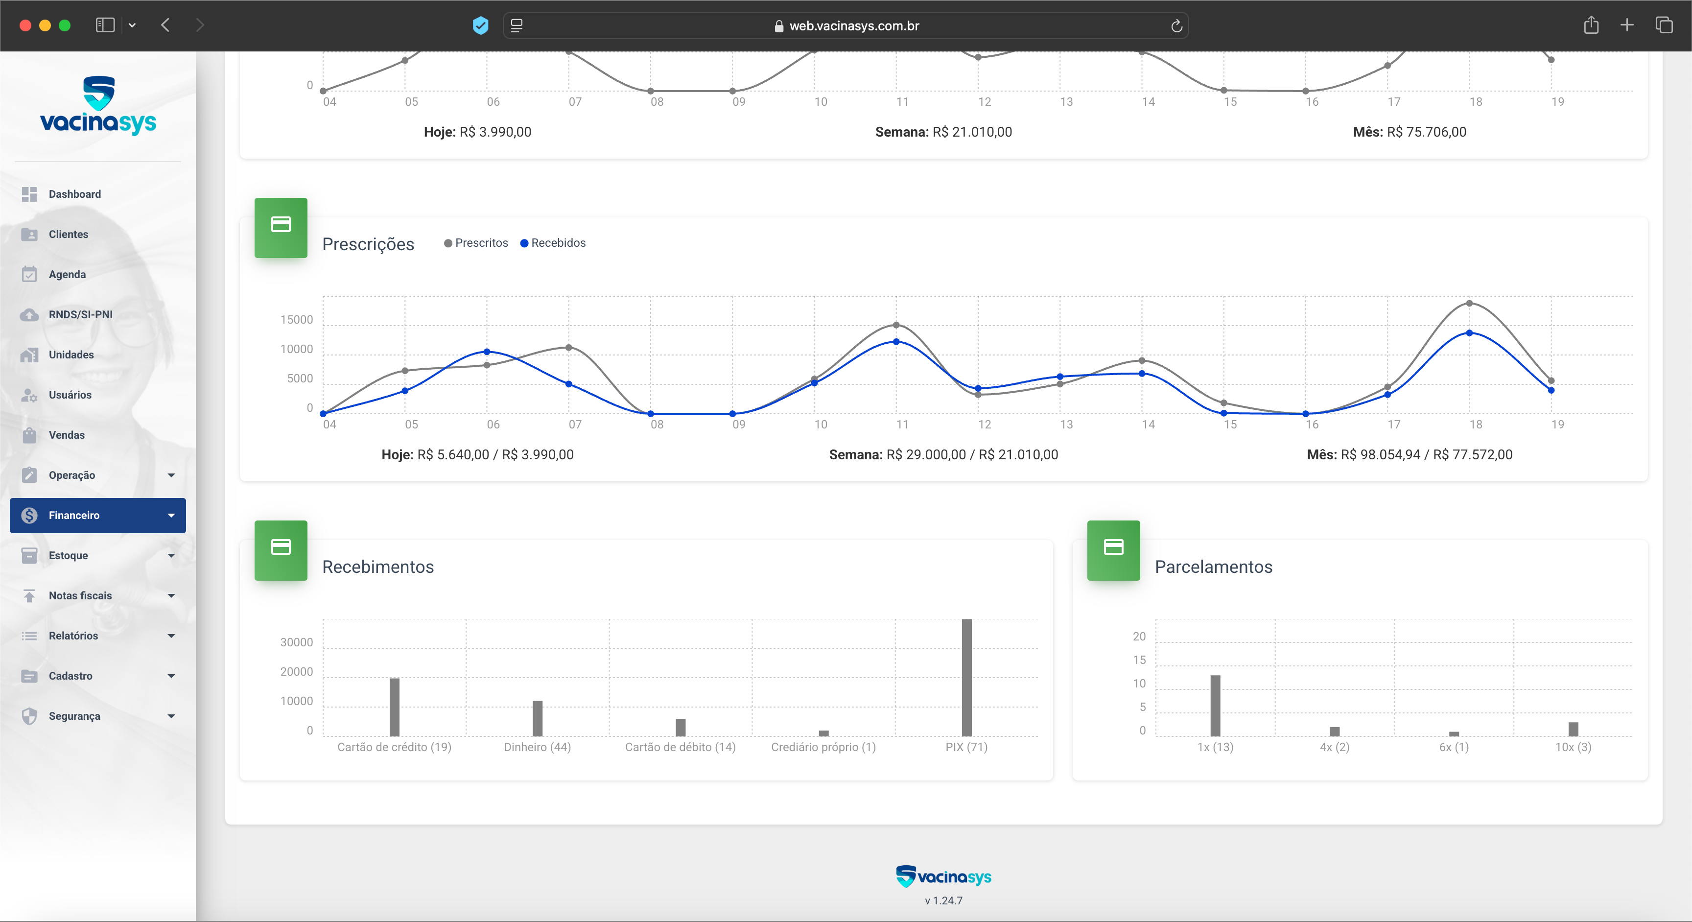Click the Cartão de crédito (19) bar

[394, 707]
